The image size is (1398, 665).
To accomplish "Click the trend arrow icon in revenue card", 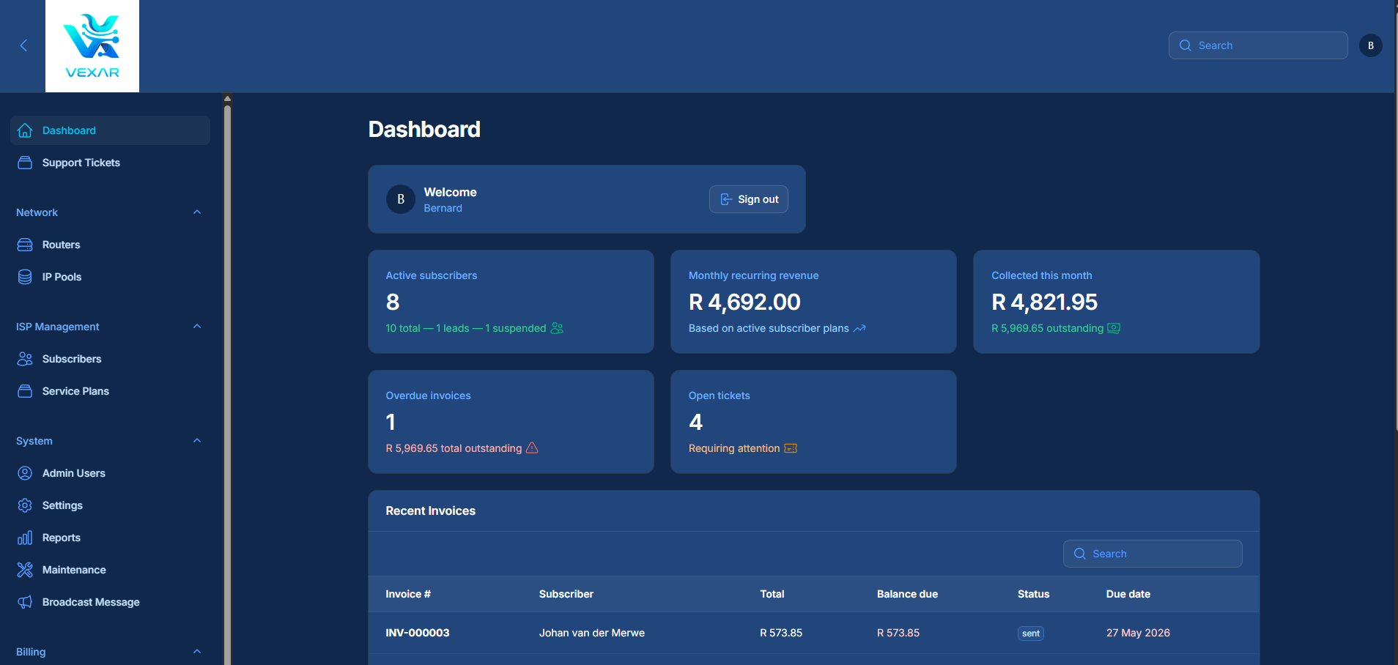I will [859, 328].
